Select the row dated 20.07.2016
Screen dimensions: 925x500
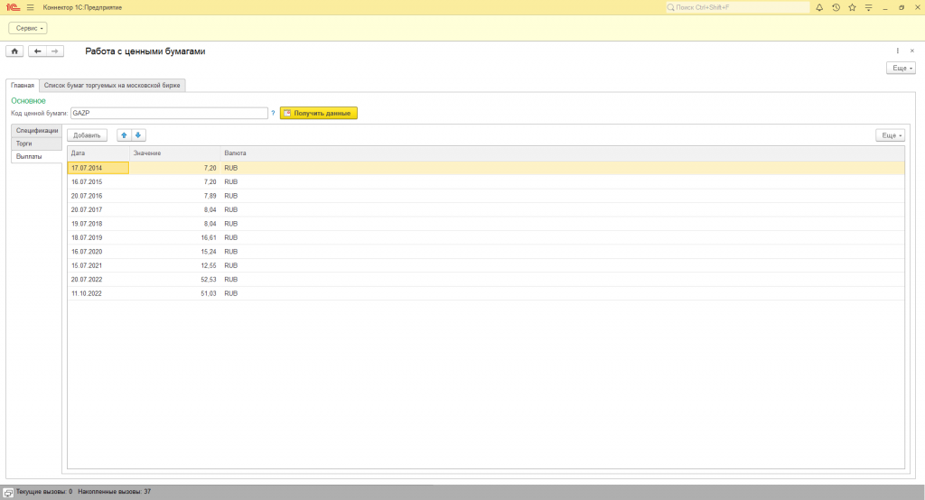[485, 196]
